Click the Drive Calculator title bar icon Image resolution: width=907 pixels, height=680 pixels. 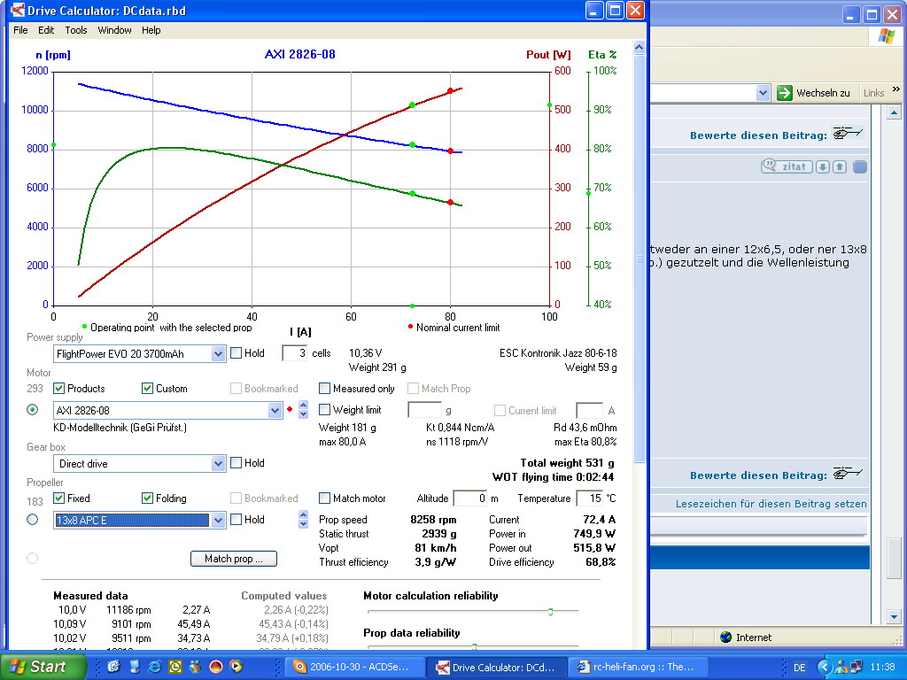point(18,11)
